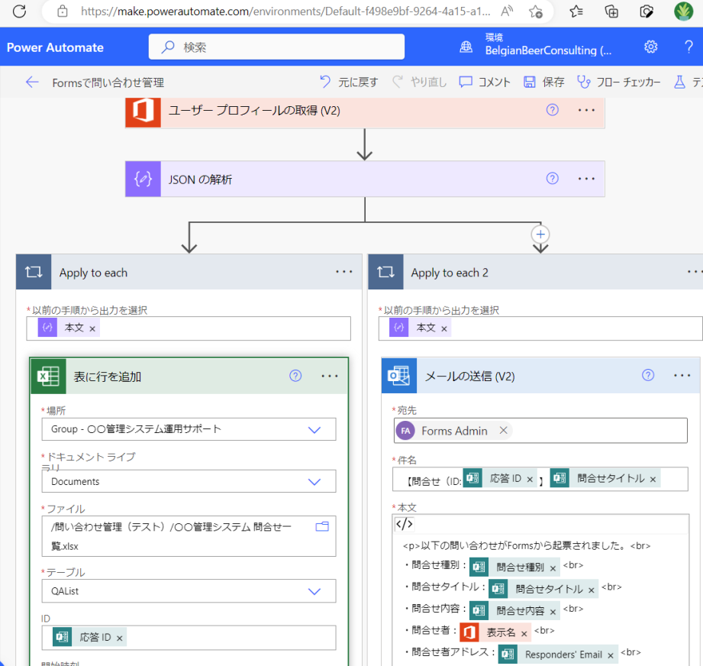The height and width of the screenshot is (666, 703).
Task: Open ellipsis menu on Apply to each
Action: click(x=343, y=272)
